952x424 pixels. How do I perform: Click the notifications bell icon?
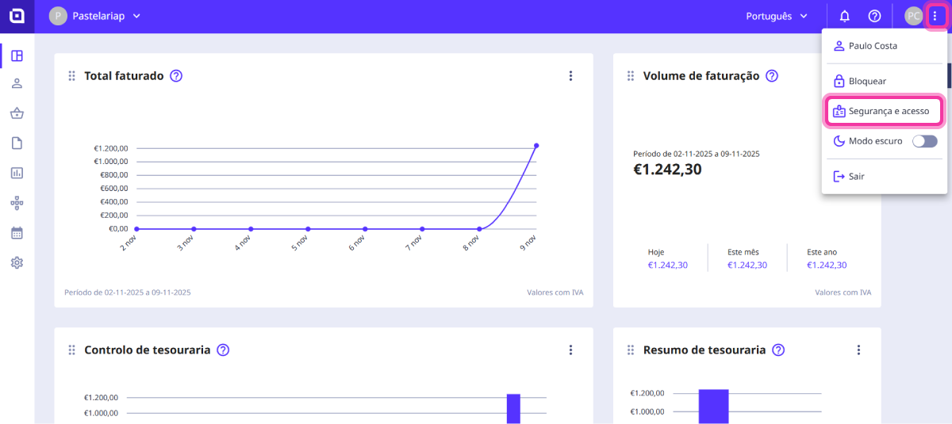pyautogui.click(x=845, y=16)
